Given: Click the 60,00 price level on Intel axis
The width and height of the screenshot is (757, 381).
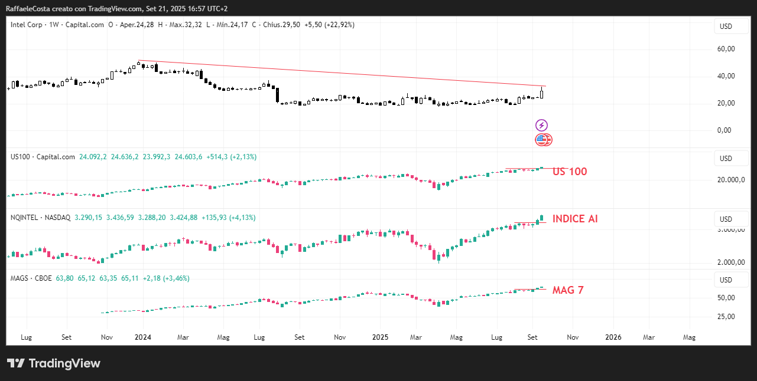Looking at the screenshot, I should coord(726,49).
